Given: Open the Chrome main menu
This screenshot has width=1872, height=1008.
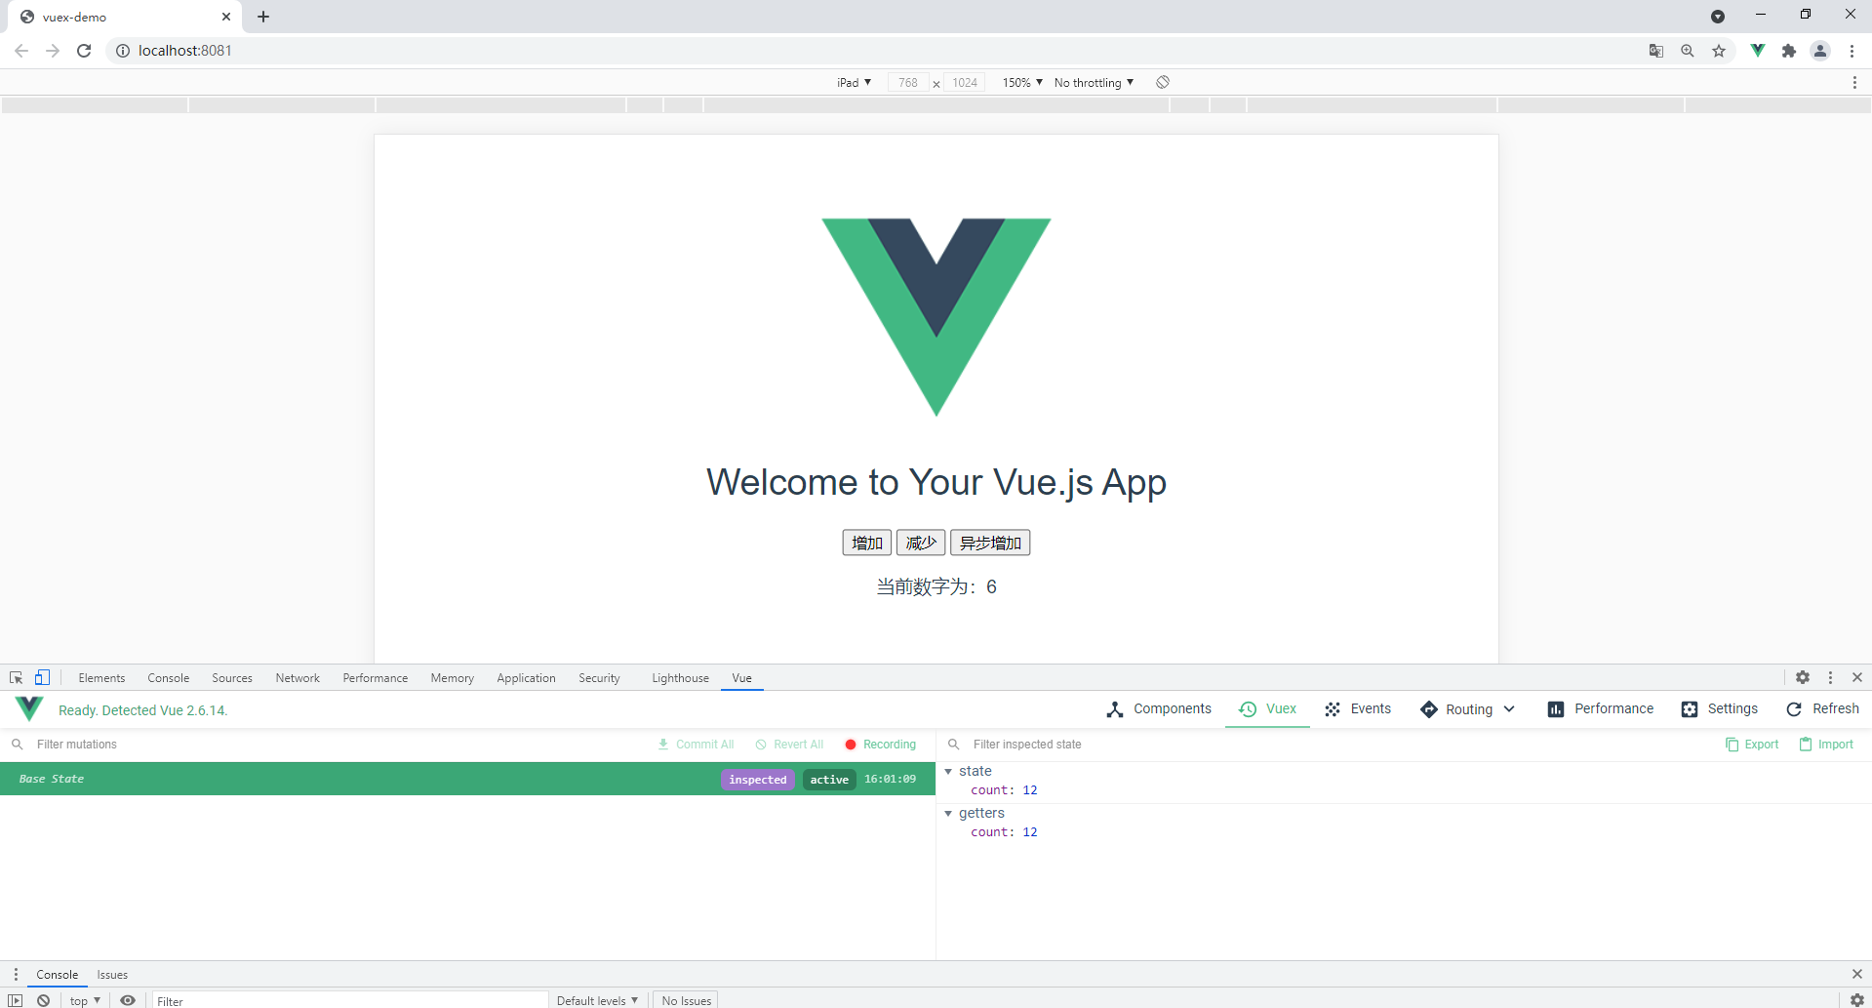Looking at the screenshot, I should point(1852,51).
